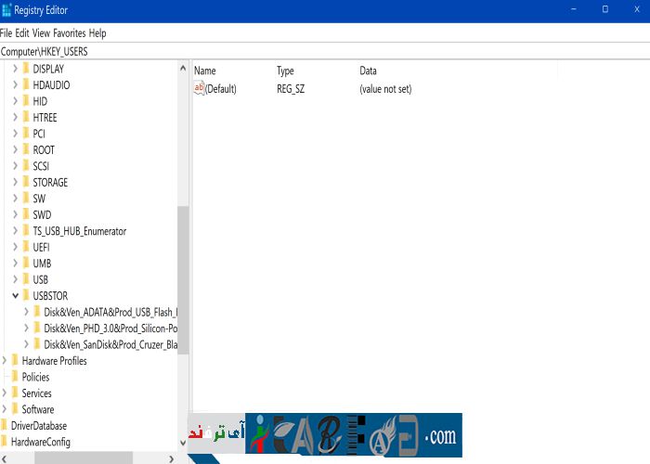Expand the Services key chevron
The image size is (650, 464).
pyautogui.click(x=5, y=393)
